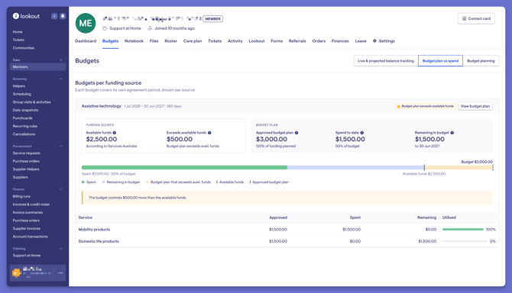Open Group visits & activities

point(31,102)
